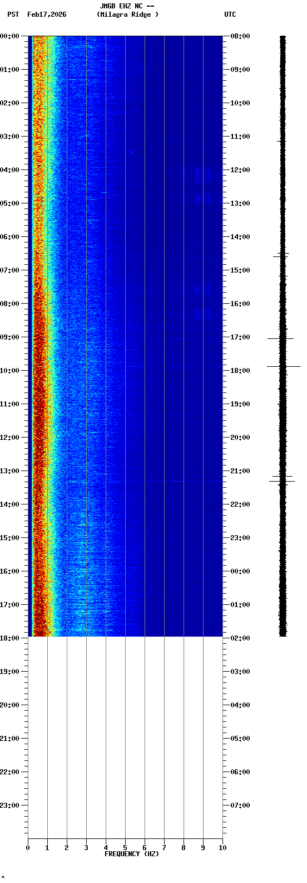Click '20:00' on the PST axis
The width and height of the screenshot is (307, 883).
point(9,705)
